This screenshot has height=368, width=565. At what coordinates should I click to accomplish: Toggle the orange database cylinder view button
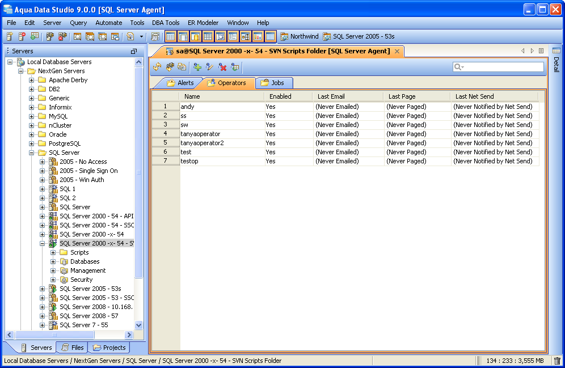tap(195, 36)
